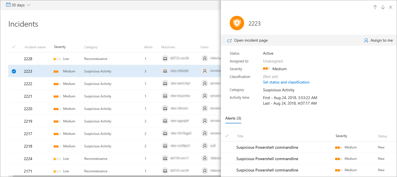Click the Open incident page icon
Viewport: 397px width, 177px height.
(x=229, y=41)
